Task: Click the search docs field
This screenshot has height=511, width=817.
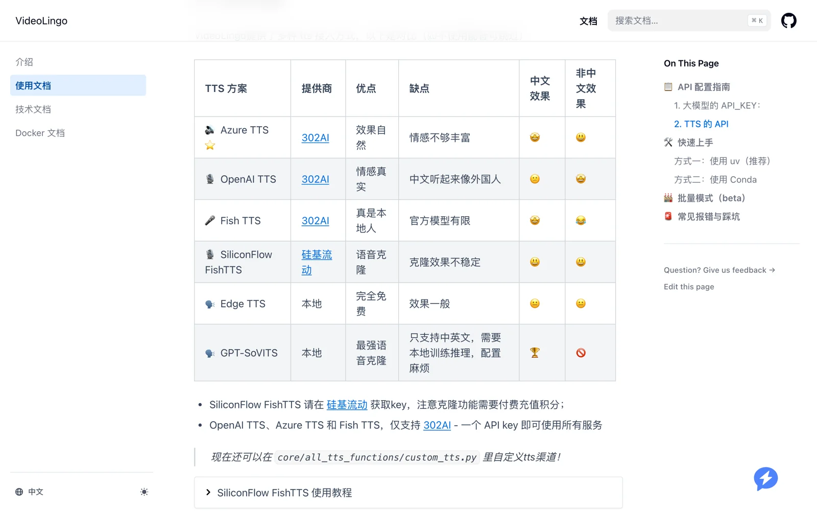Action: (x=689, y=20)
